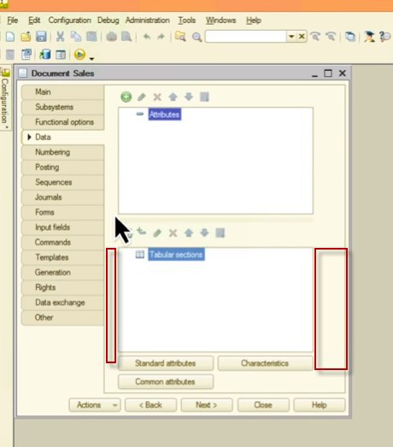Select the Data tab
393x447 pixels.
point(62,137)
